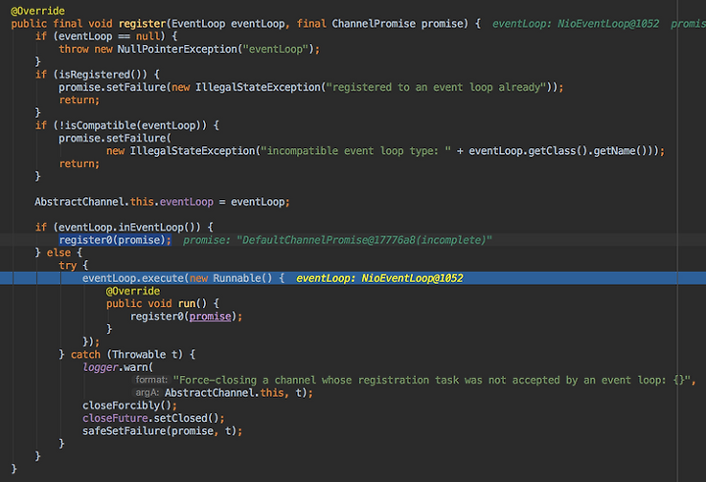The image size is (706, 482).
Task: Click the getName() call
Action: 621,150
